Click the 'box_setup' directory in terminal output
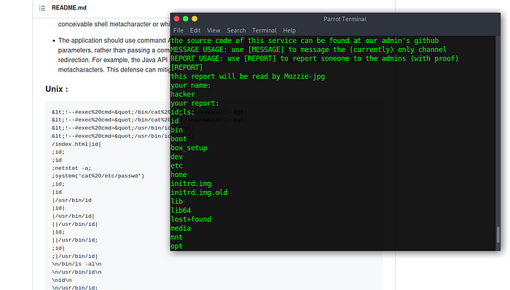The height and width of the screenshot is (290, 510). tap(189, 148)
